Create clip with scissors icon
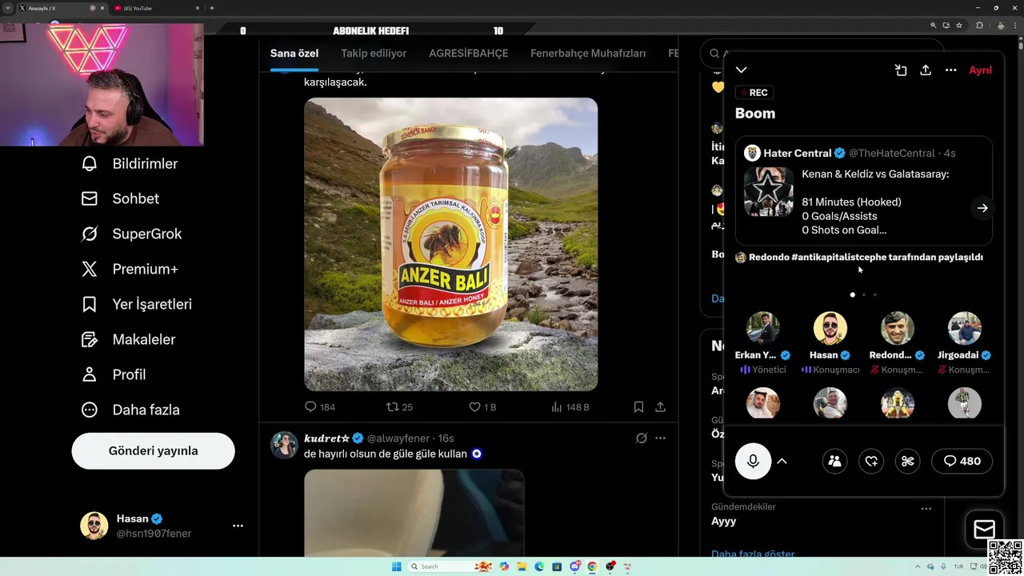Screen dimensions: 1024x576 pos(907,461)
